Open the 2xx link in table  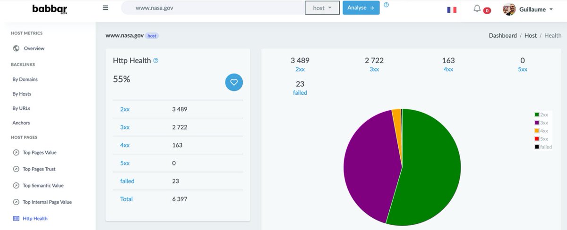point(125,109)
